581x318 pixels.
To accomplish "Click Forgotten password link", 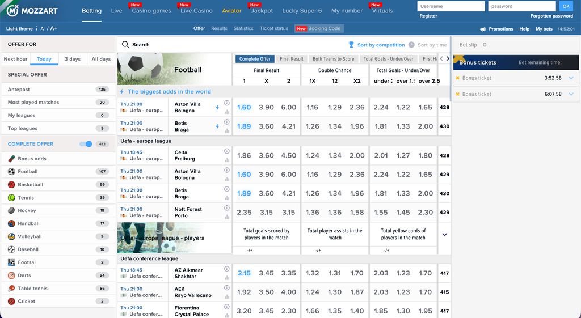I will [x=551, y=16].
